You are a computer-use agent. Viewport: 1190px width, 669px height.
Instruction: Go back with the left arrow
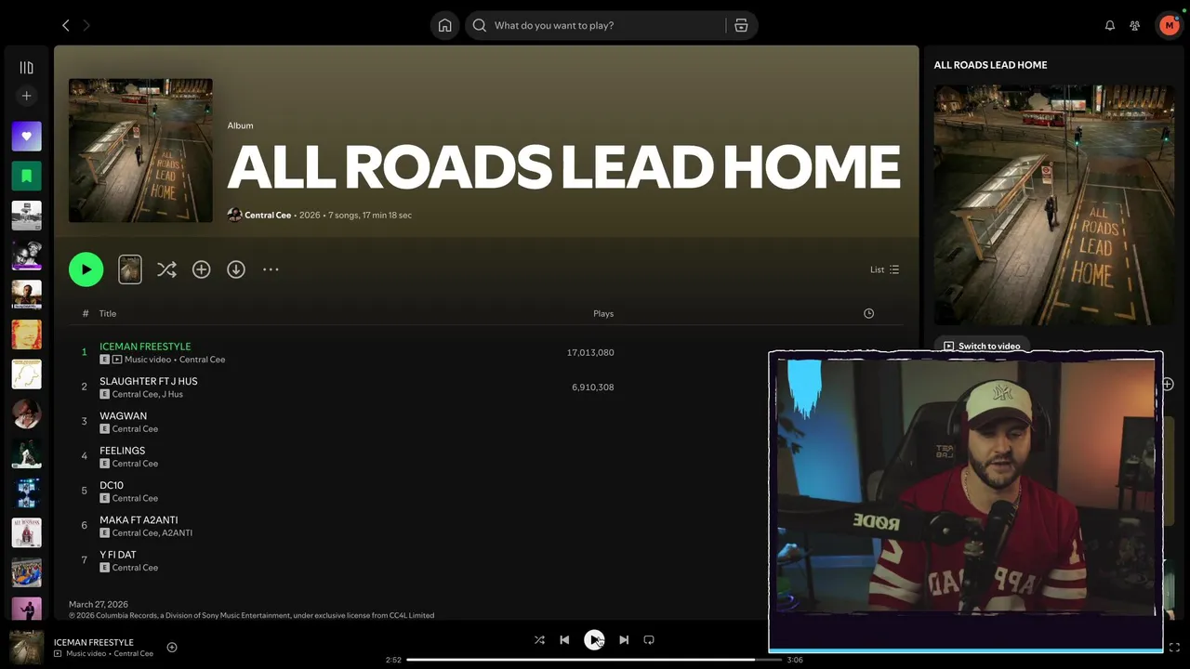click(65, 25)
